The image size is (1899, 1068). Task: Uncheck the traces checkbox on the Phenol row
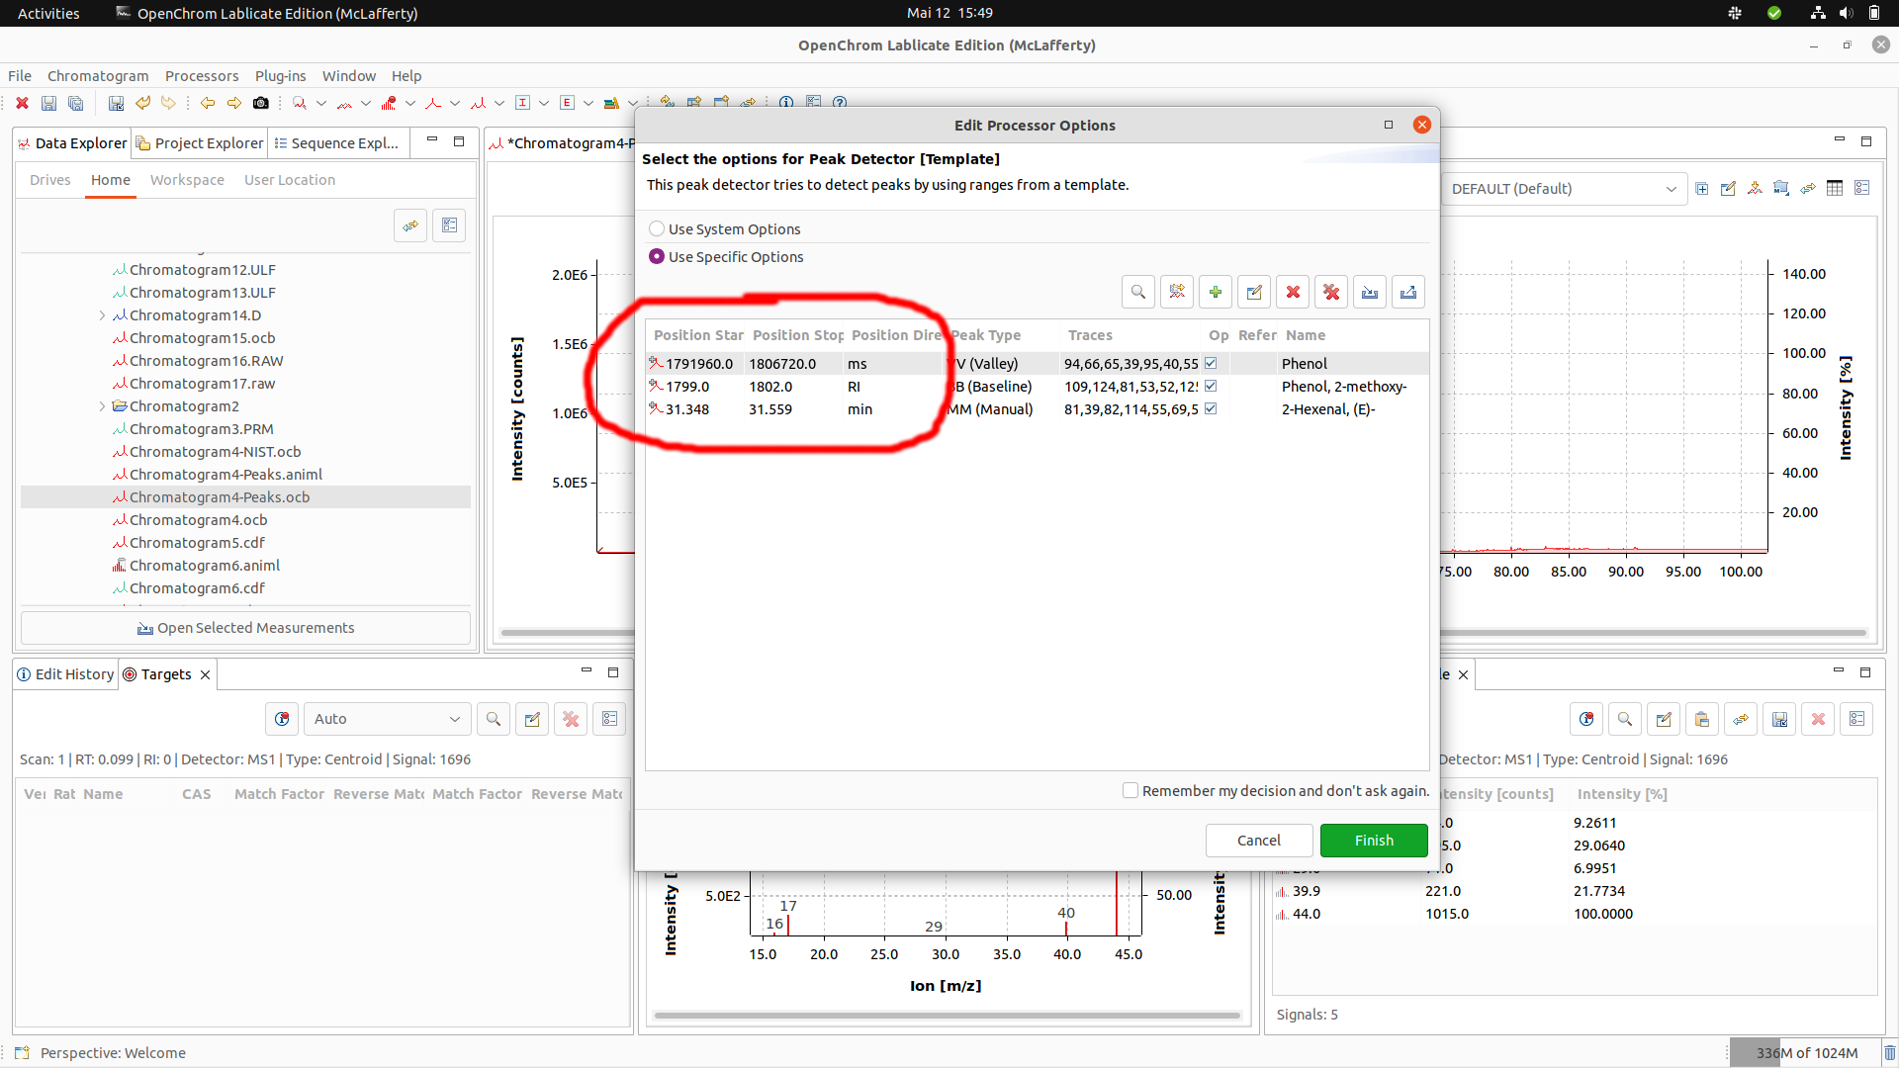1210,363
